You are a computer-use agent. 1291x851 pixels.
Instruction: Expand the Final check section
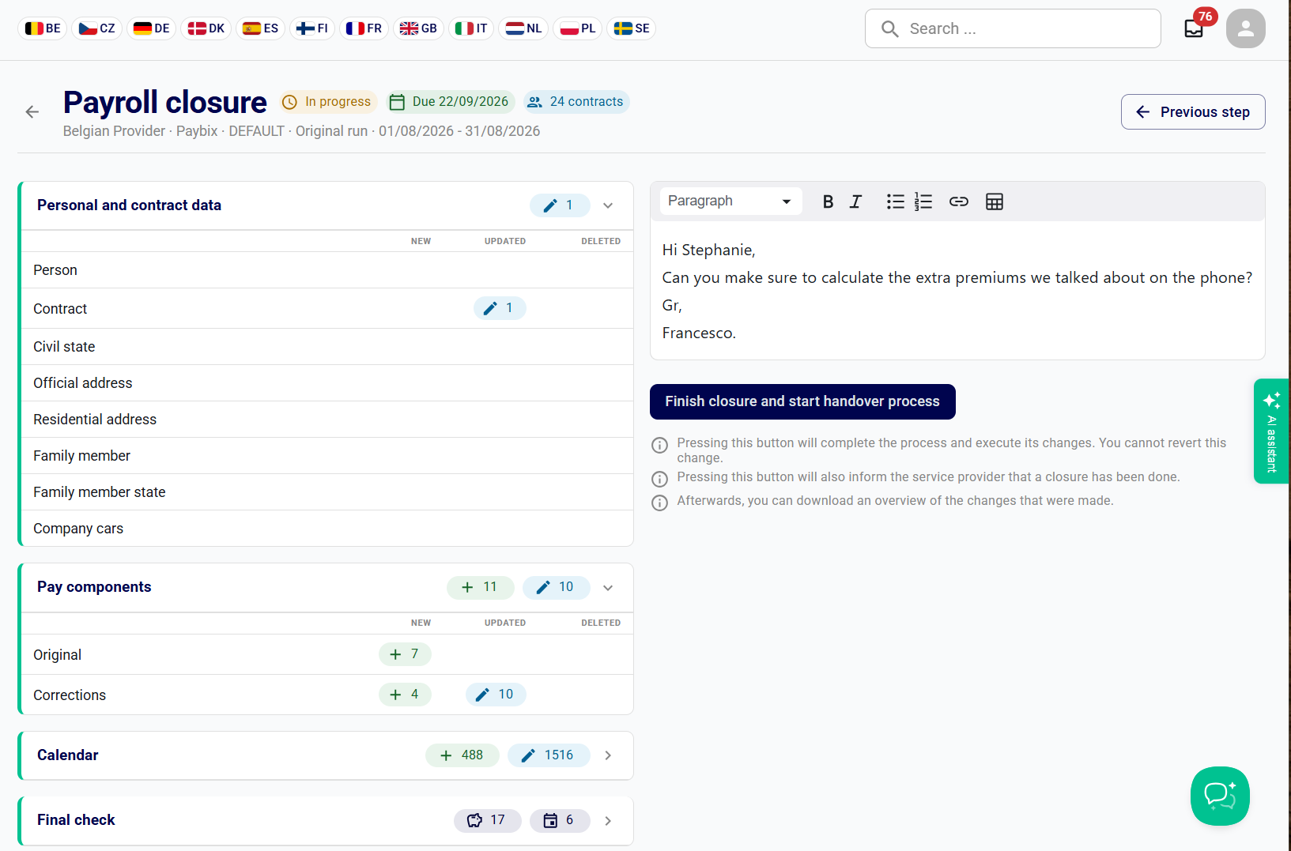click(608, 821)
